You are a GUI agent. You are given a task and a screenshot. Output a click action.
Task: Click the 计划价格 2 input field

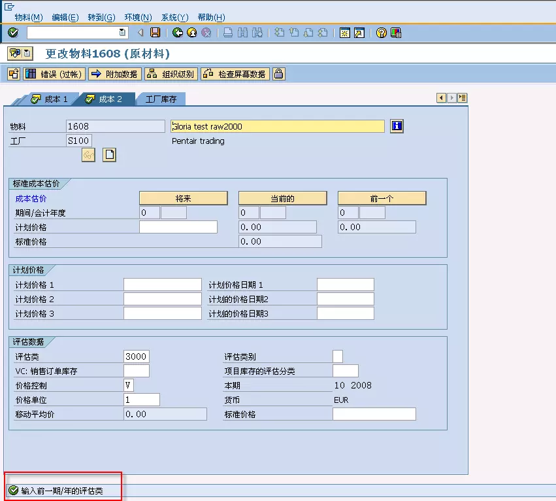click(x=163, y=299)
